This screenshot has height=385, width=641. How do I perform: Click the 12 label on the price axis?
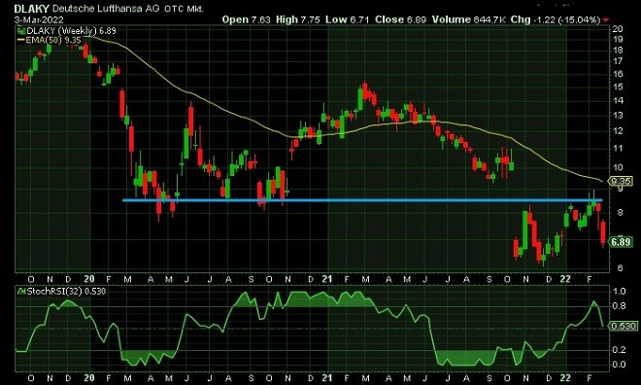point(618,131)
